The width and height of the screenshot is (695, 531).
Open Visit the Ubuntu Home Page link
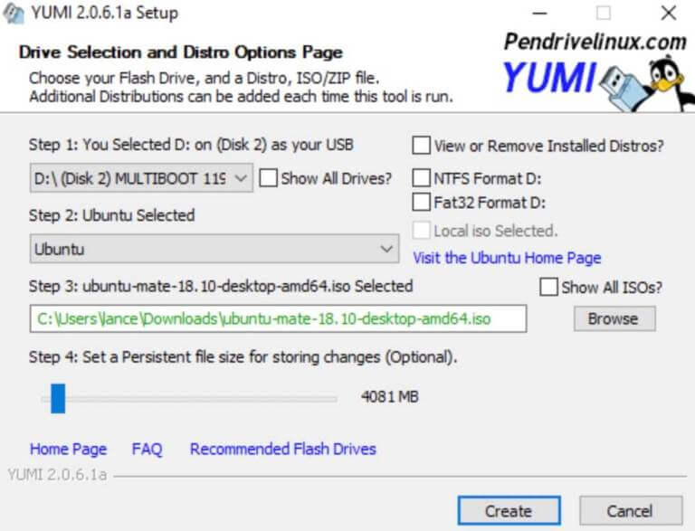(507, 258)
